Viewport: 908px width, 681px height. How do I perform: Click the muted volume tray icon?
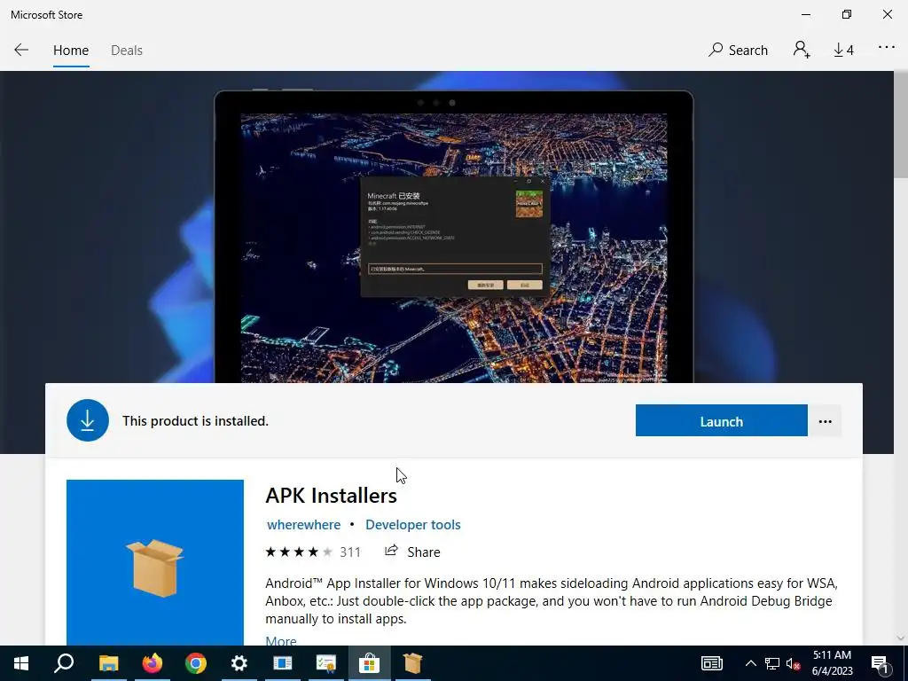[794, 663]
